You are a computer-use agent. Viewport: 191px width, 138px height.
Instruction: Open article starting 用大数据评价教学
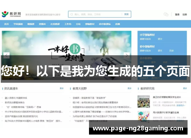pos(166,112)
